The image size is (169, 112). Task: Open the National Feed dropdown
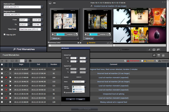point(42,6)
